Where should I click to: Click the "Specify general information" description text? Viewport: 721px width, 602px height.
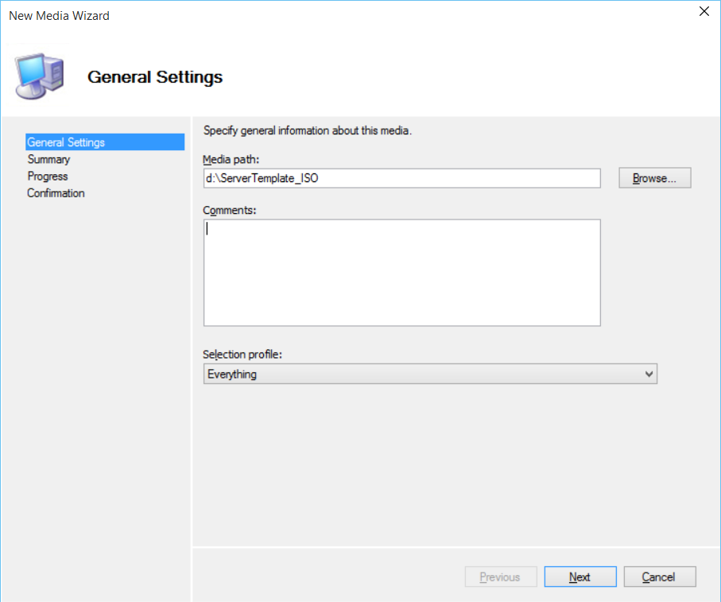click(x=308, y=130)
